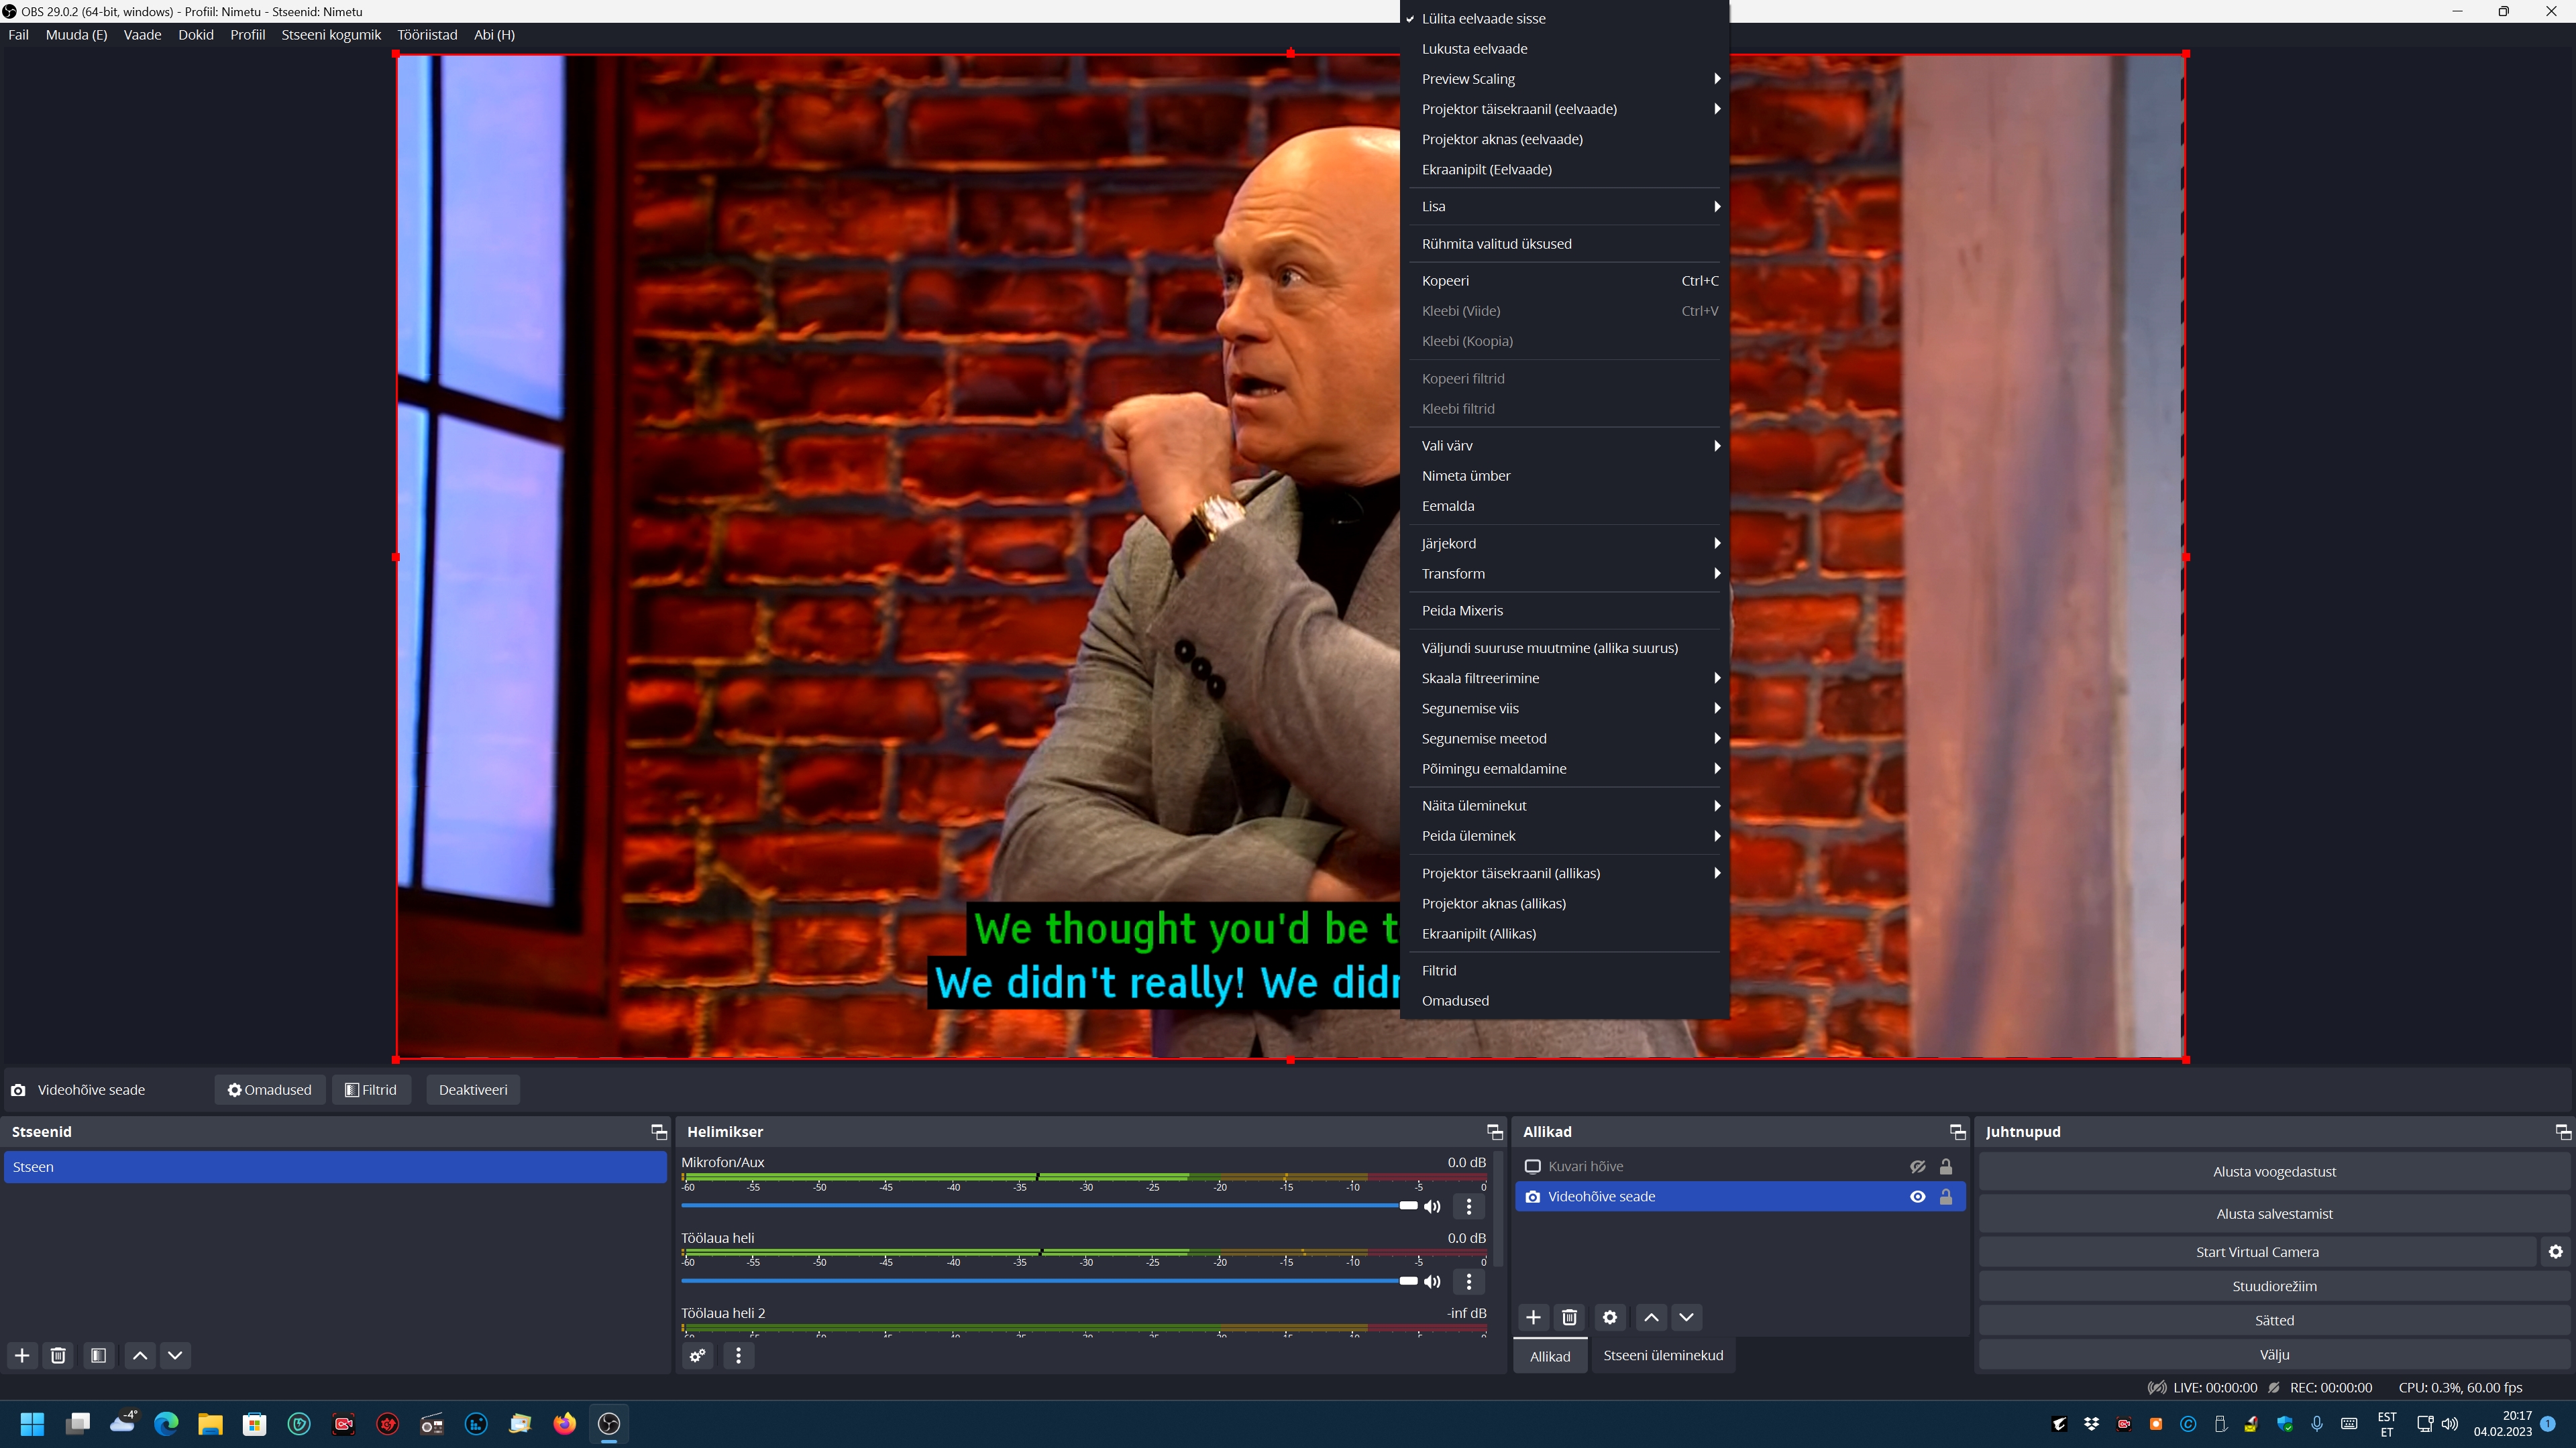Image resolution: width=2576 pixels, height=1448 pixels.
Task: Move scene down arrow in Stseenid panel
Action: (175, 1355)
